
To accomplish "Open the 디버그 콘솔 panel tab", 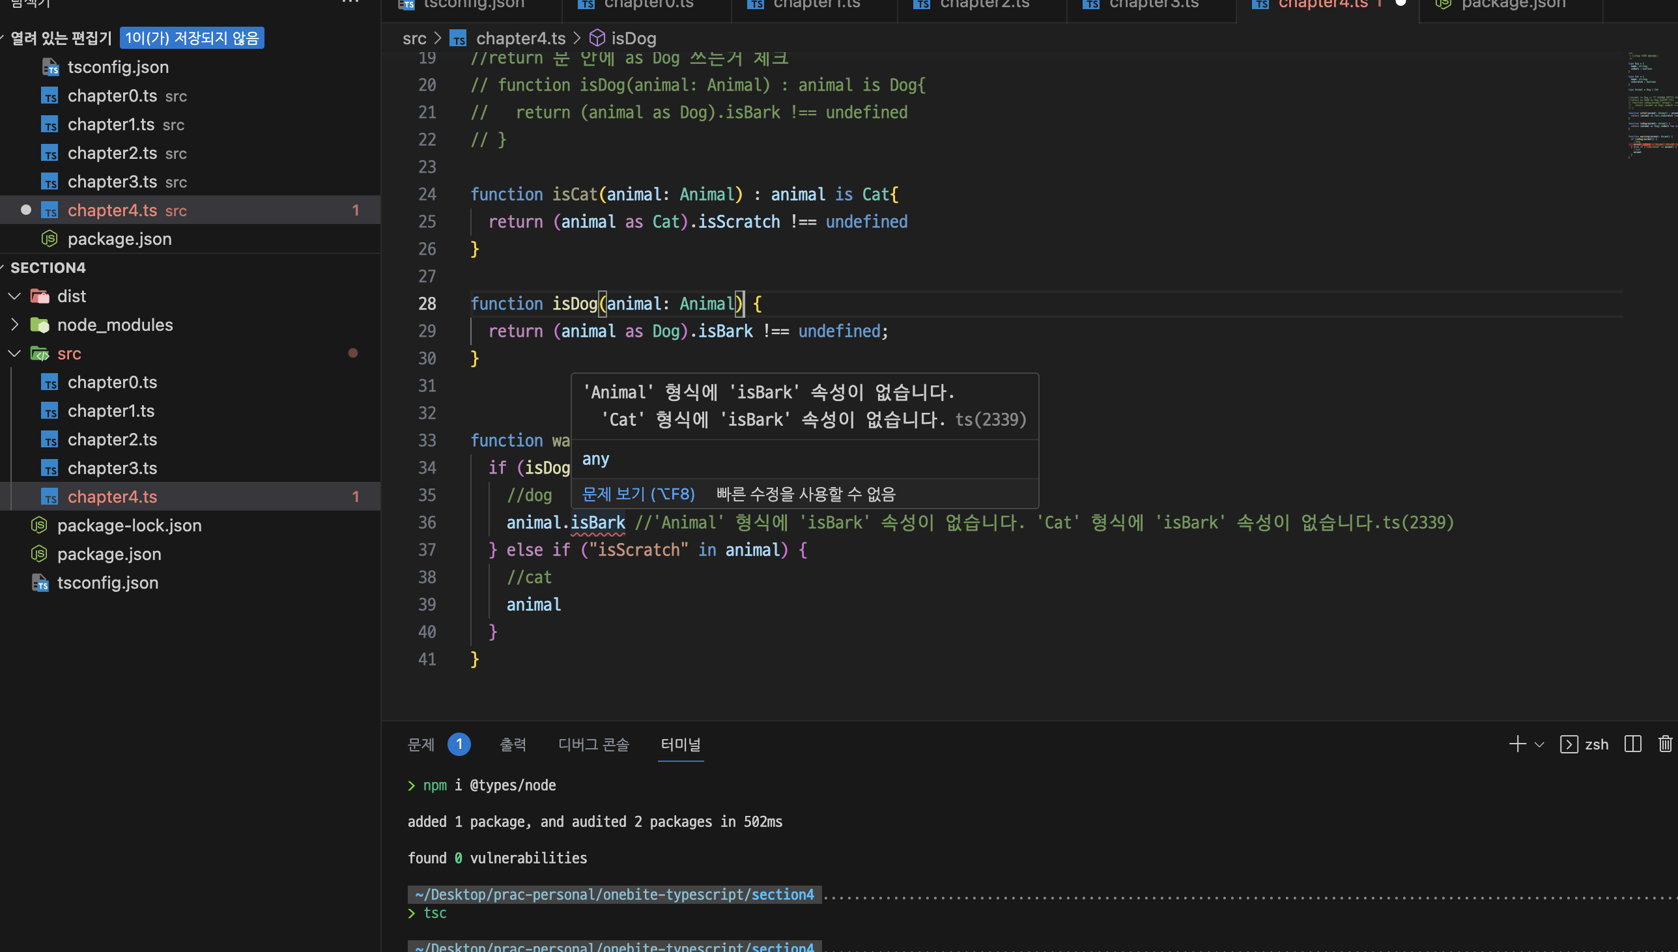I will (593, 744).
